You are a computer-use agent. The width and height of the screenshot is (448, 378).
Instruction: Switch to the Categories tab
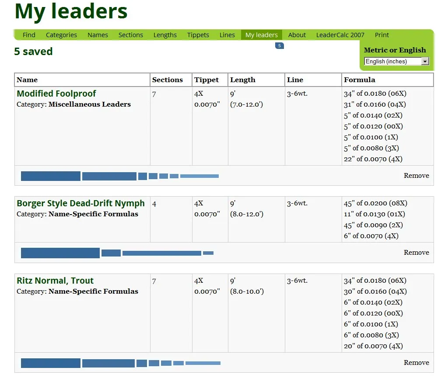(x=61, y=35)
